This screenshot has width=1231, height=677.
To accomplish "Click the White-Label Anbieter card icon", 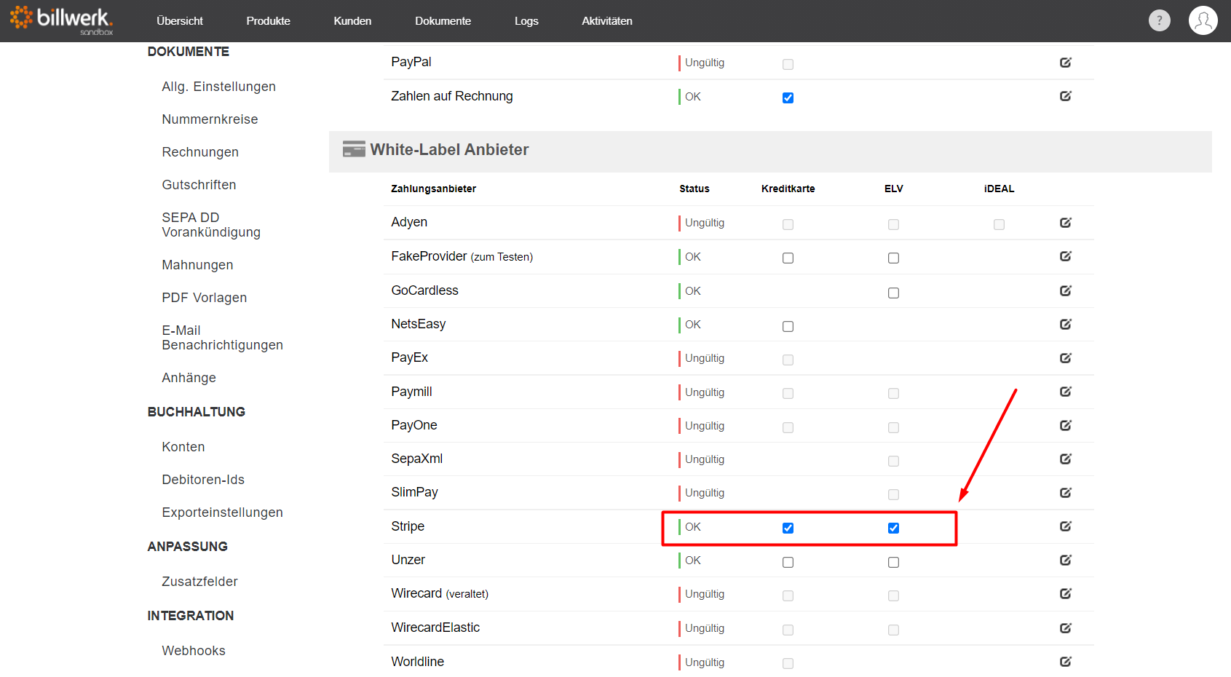I will 354,149.
